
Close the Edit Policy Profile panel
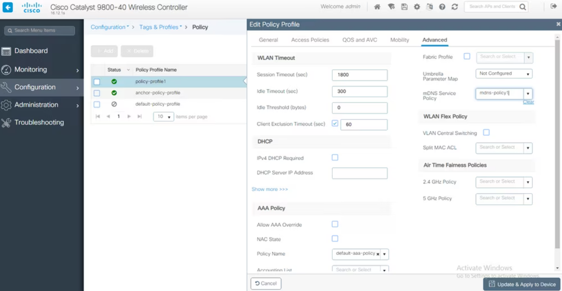559,24
